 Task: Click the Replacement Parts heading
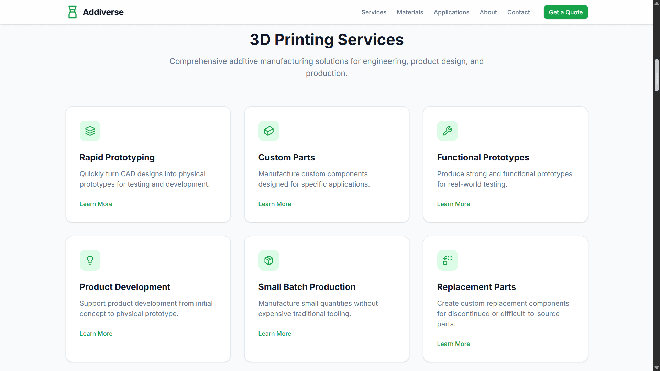(x=476, y=287)
